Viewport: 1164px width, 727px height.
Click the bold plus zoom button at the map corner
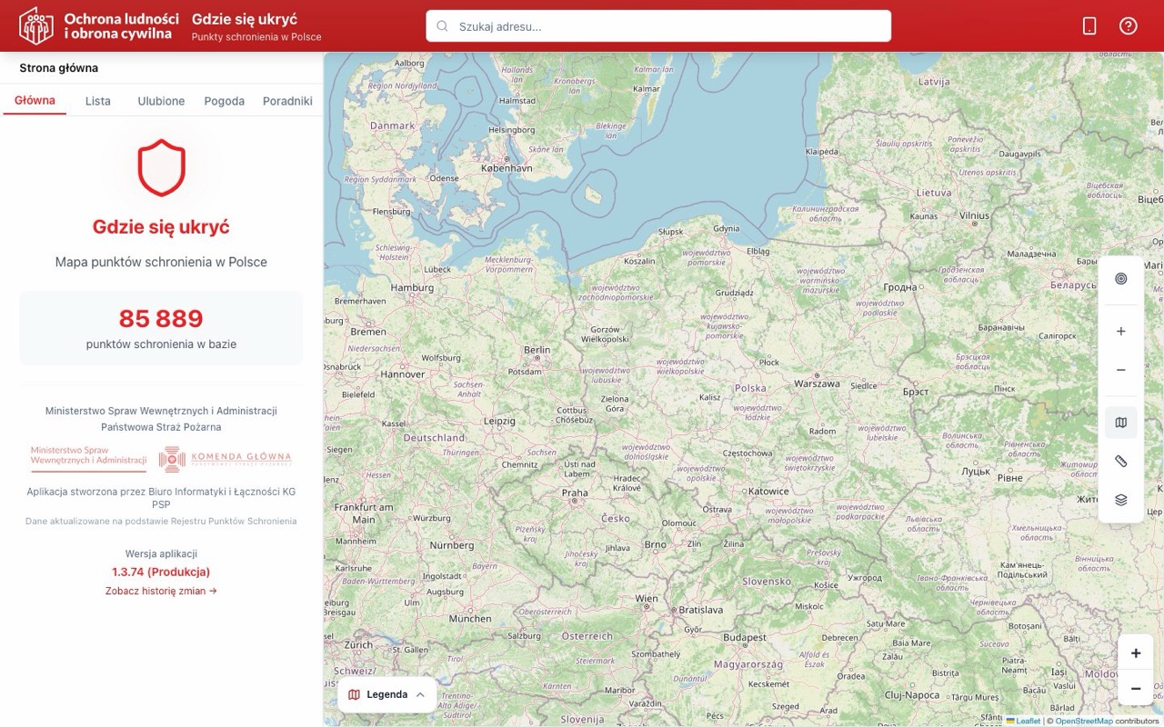(x=1136, y=653)
